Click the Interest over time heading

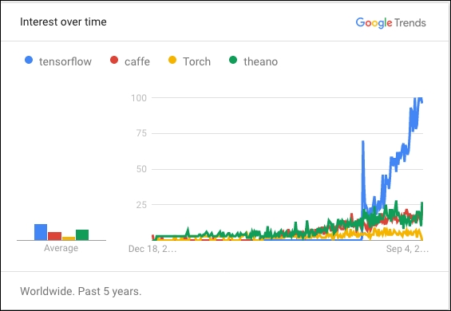[x=63, y=22]
